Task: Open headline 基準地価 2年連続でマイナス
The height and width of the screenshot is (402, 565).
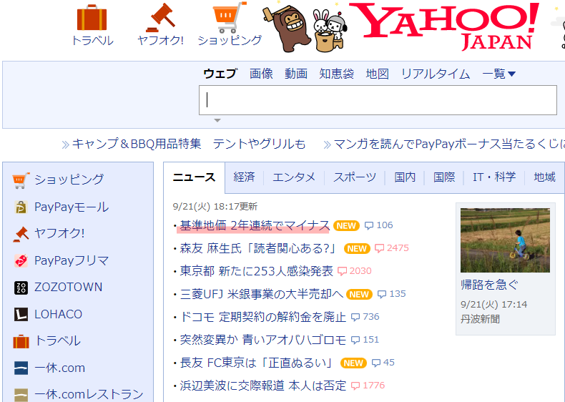Action: [x=255, y=225]
